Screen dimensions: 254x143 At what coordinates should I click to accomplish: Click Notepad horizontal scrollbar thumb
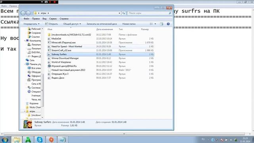[124, 134]
